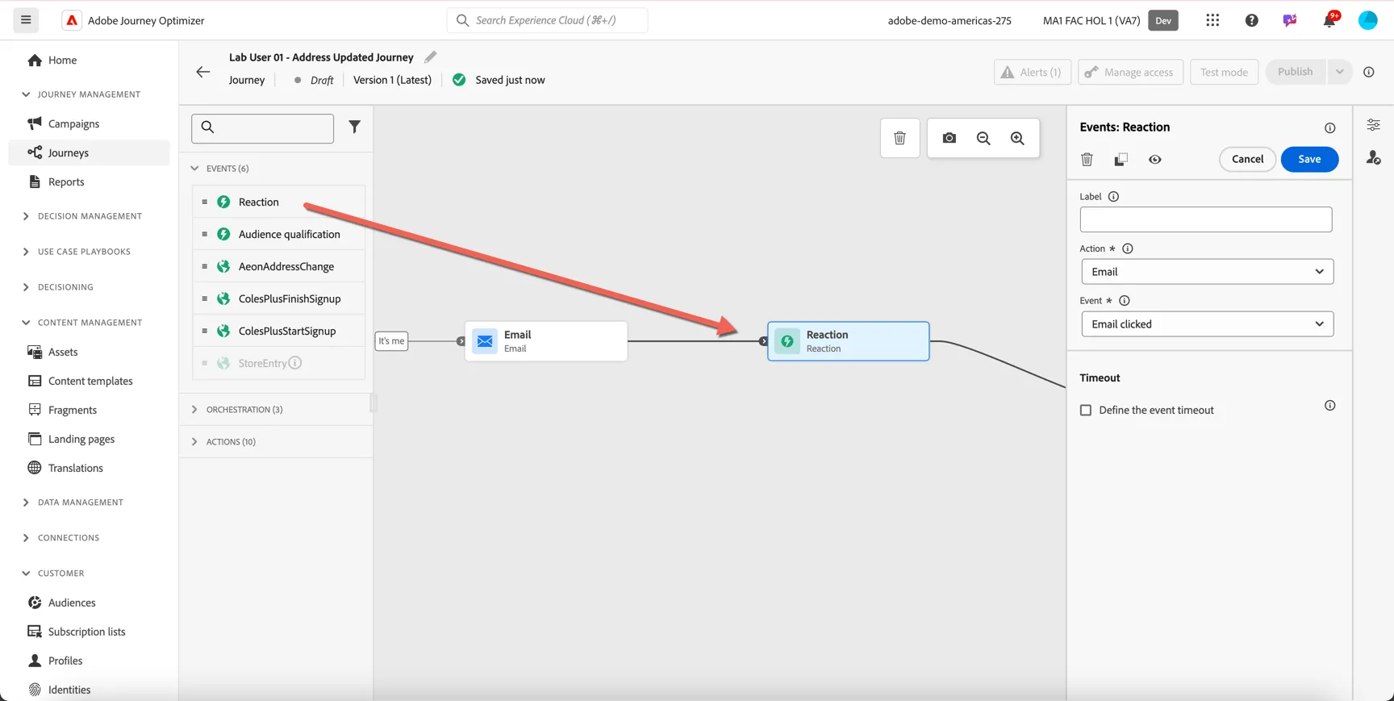This screenshot has height=701, width=1394.
Task: Open the Publish split-button arrow
Action: 1339,72
